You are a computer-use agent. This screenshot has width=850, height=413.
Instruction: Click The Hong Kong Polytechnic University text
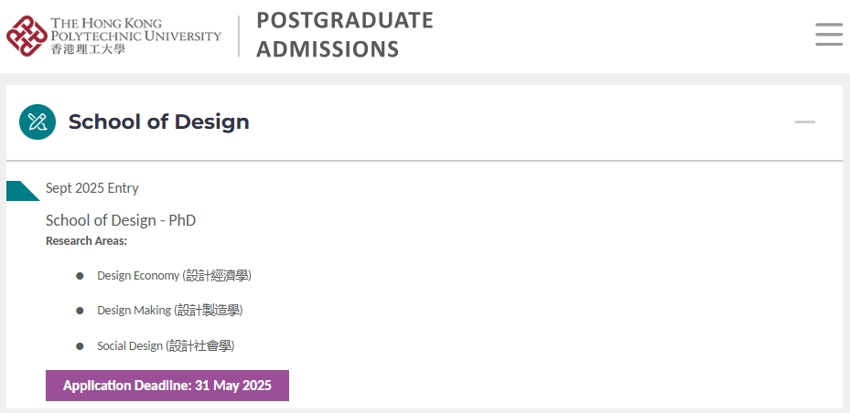coord(135,30)
